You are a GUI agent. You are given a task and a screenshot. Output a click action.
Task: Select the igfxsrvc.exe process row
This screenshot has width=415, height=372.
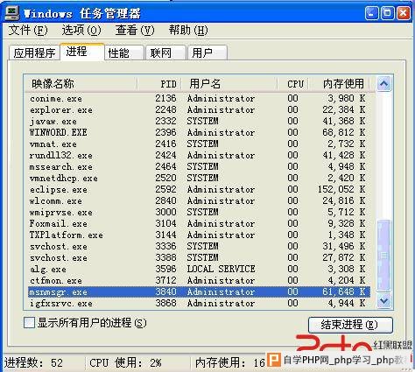(199, 303)
